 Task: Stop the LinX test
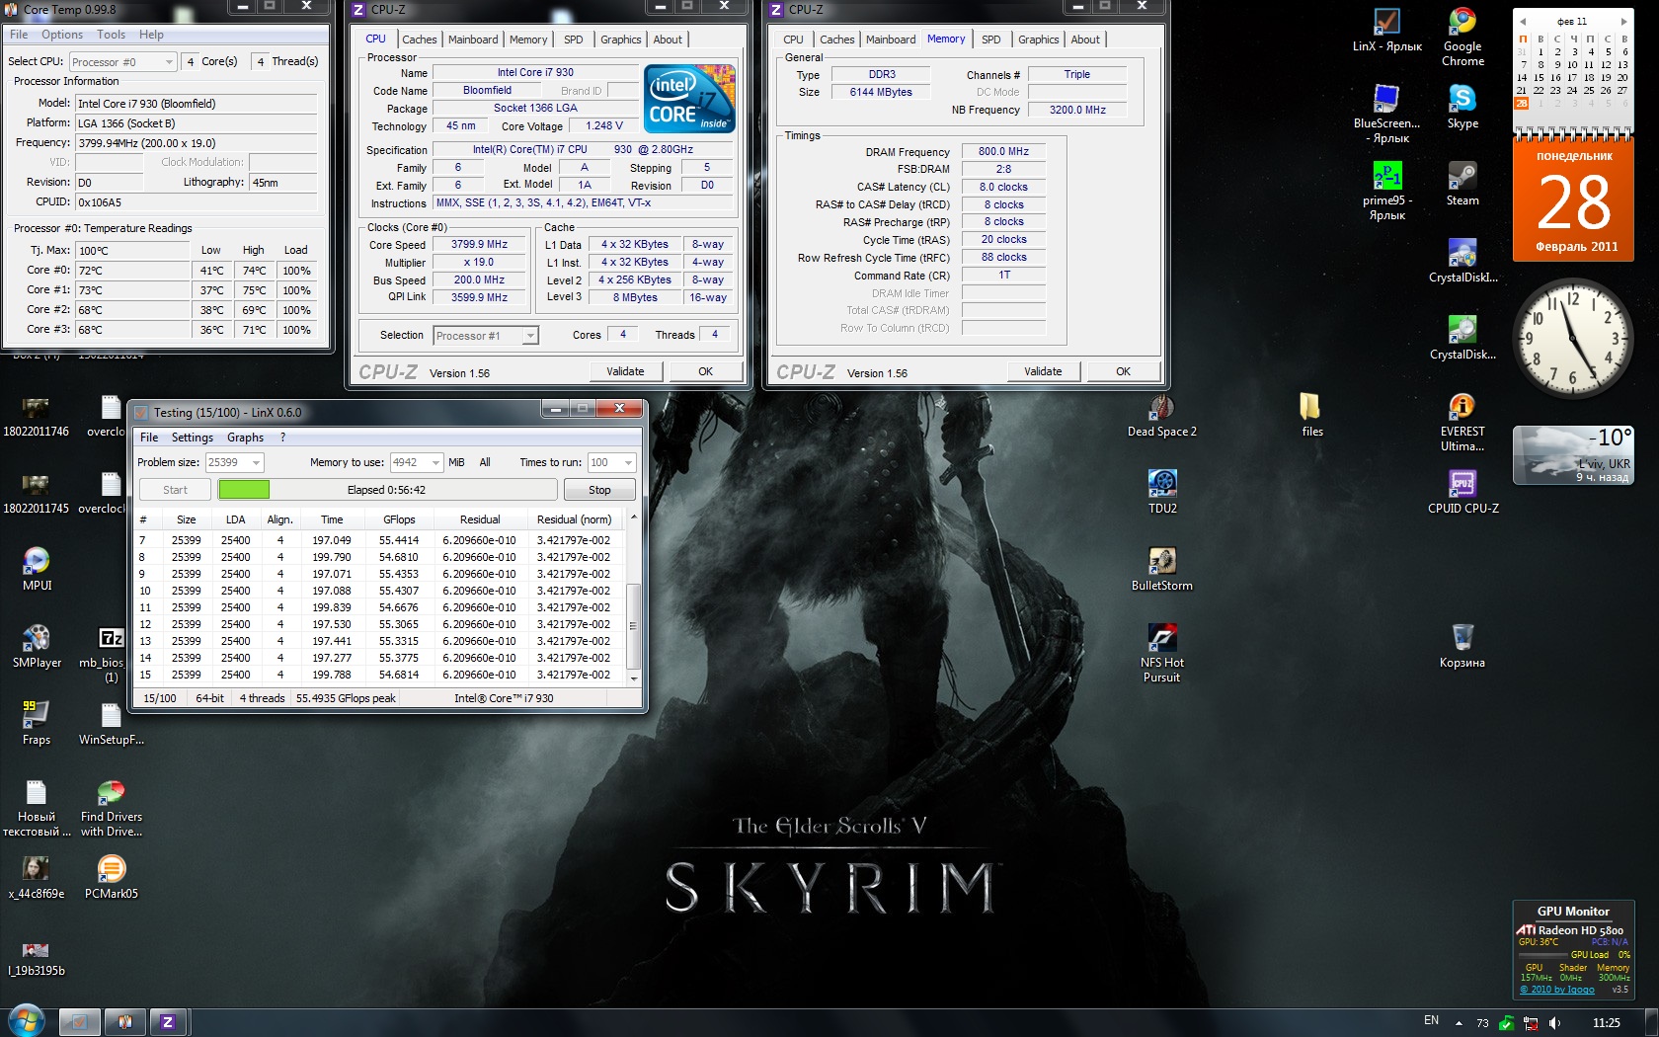[599, 490]
